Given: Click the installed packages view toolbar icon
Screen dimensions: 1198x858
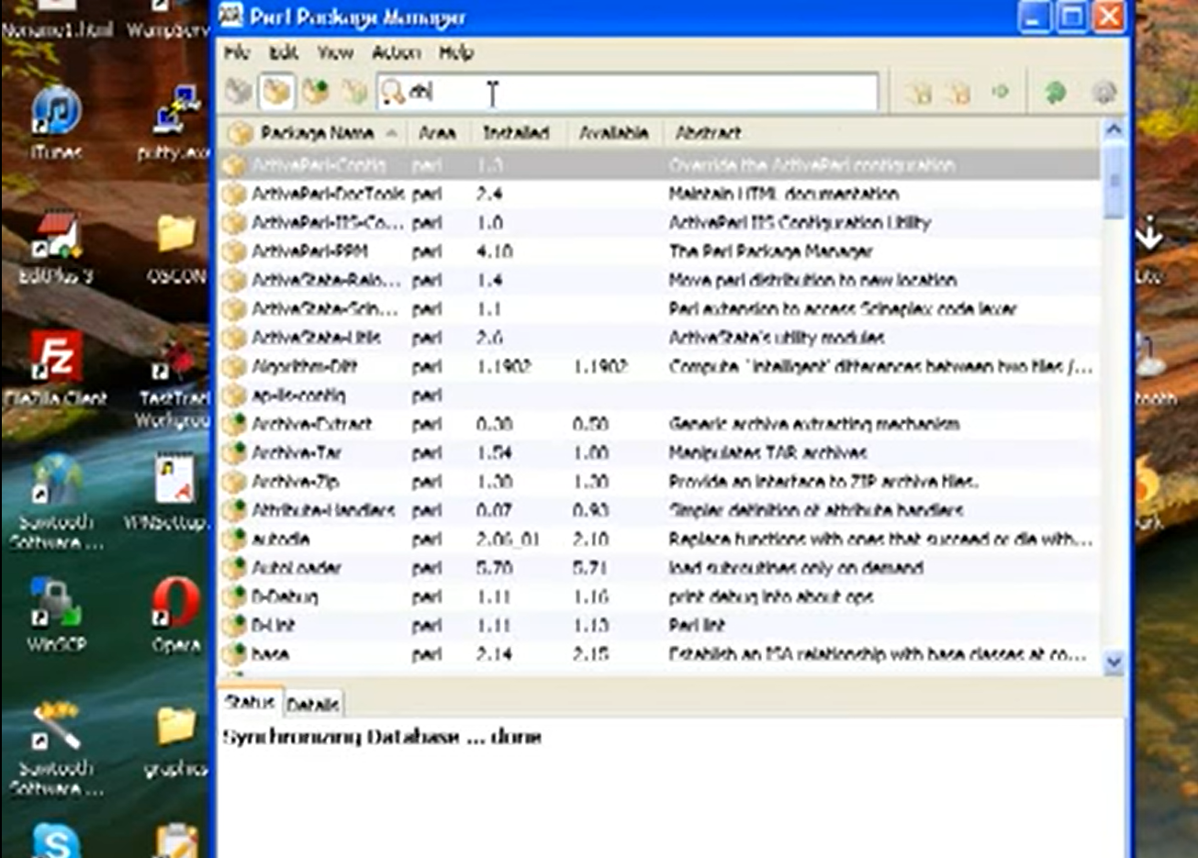Looking at the screenshot, I should [276, 92].
